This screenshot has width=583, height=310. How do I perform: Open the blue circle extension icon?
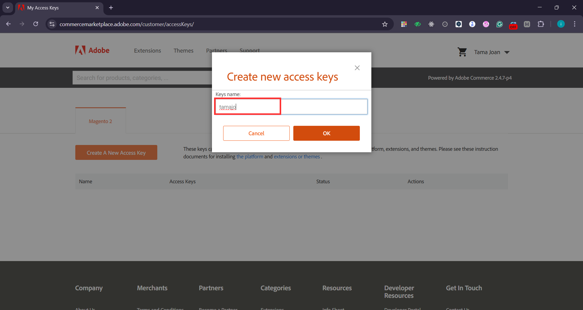pos(472,24)
